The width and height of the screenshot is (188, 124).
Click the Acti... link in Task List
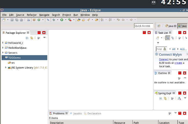click(x=183, y=49)
